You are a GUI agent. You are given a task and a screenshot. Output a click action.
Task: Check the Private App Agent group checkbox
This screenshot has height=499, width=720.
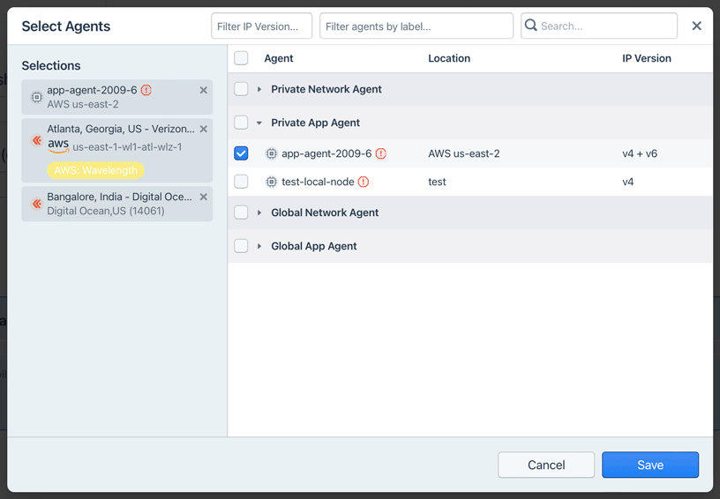tap(241, 123)
